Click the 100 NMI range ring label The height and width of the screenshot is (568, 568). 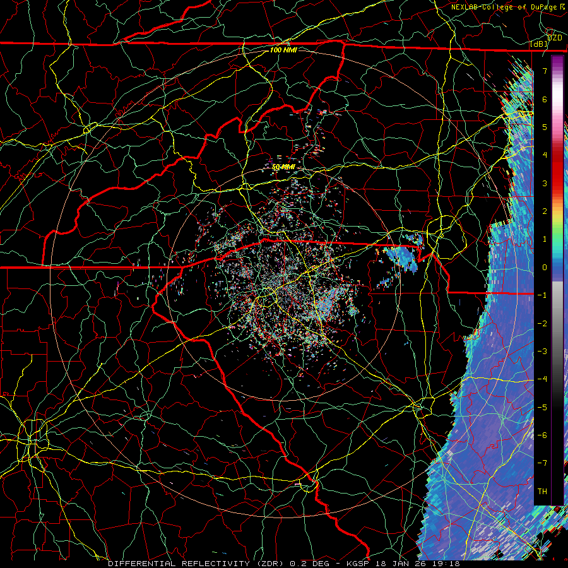coord(283,50)
